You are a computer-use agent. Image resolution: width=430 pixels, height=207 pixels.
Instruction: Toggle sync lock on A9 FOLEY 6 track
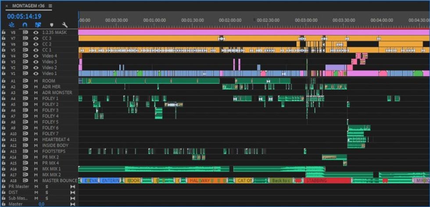25,128
